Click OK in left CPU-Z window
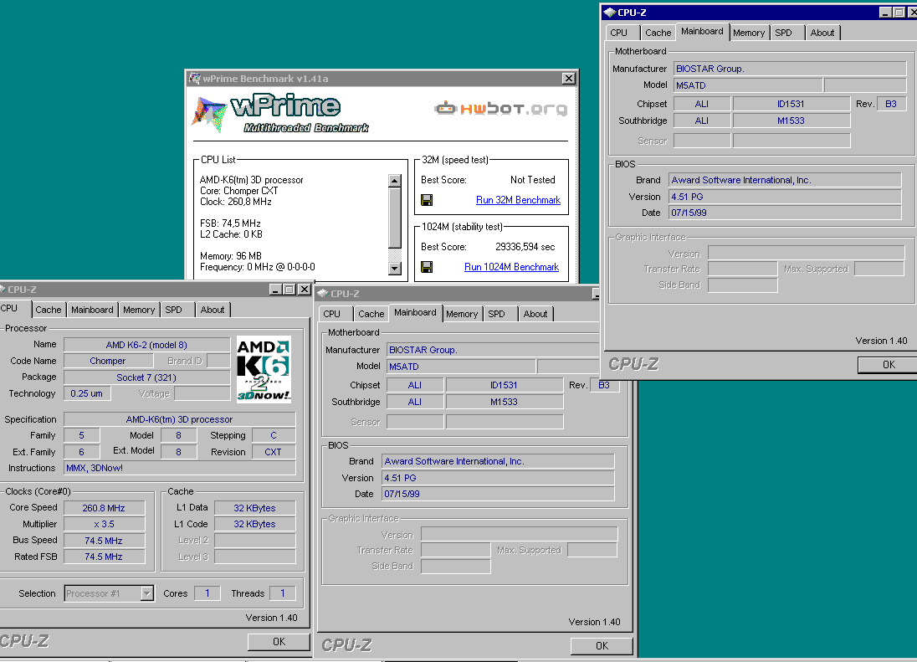The width and height of the screenshot is (917, 662). coord(279,642)
